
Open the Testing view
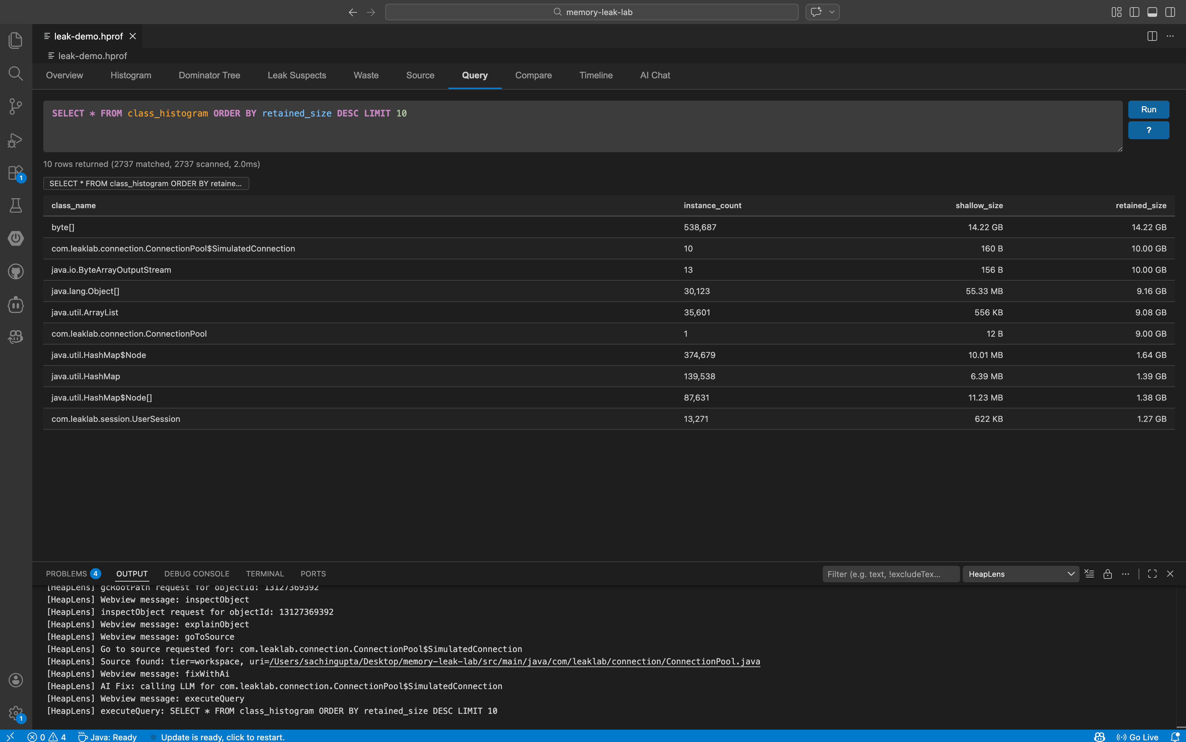pyautogui.click(x=15, y=205)
